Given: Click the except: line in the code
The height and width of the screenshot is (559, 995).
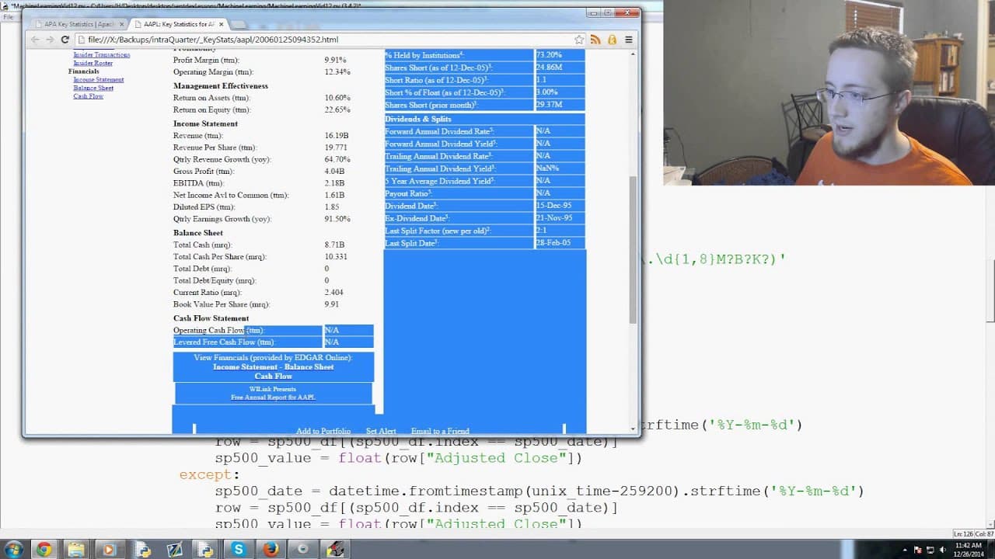Looking at the screenshot, I should 210,474.
